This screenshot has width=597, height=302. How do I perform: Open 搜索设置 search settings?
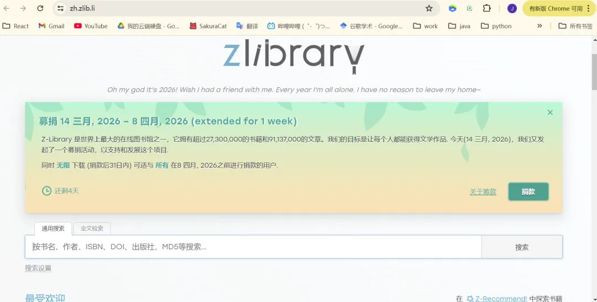[x=38, y=268]
